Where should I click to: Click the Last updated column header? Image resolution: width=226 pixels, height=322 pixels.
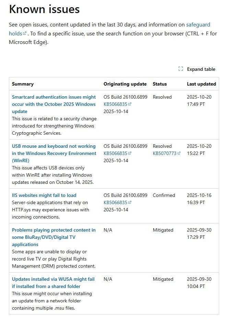(x=201, y=84)
